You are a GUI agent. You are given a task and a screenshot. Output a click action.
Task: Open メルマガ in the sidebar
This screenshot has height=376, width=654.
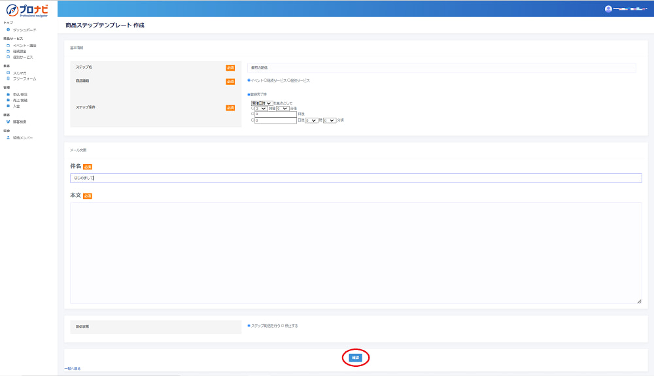(20, 73)
